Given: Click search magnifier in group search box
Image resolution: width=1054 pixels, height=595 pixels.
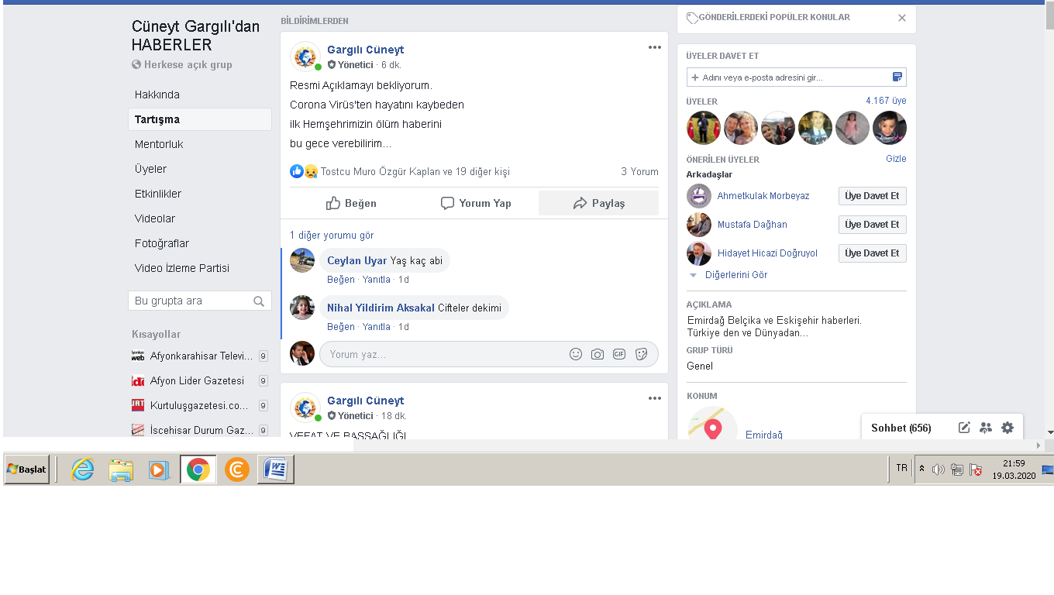Looking at the screenshot, I should (x=259, y=301).
